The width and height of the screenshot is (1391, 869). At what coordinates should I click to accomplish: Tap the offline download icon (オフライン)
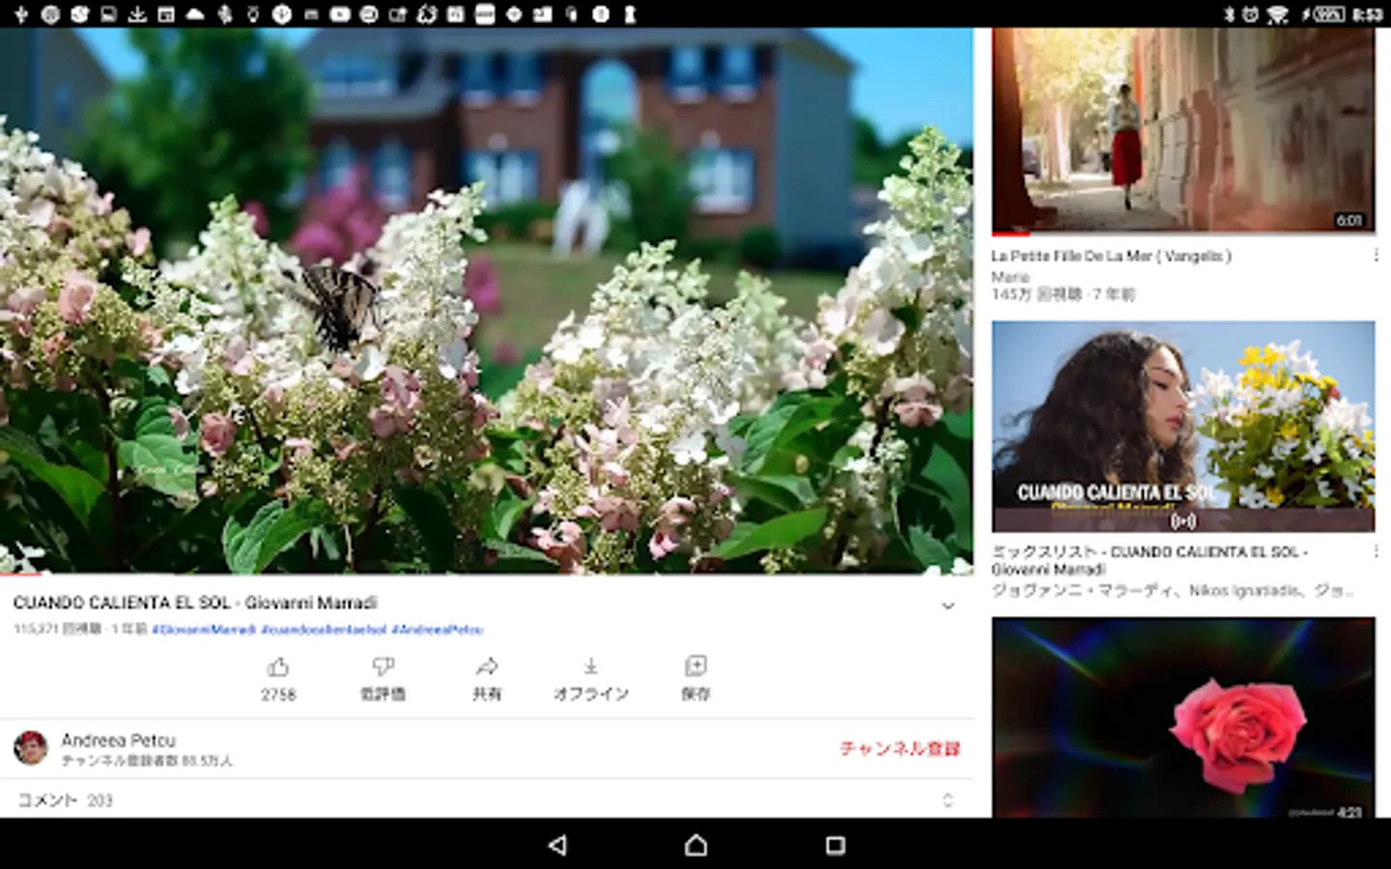click(x=591, y=666)
